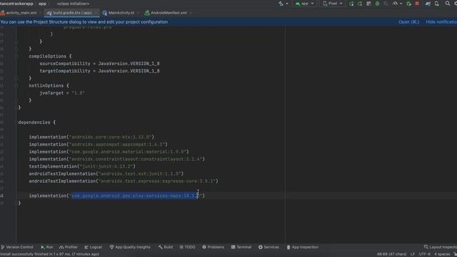Click the highlighted play-services-maps dependency string
457x257 pixels.
click(135, 196)
